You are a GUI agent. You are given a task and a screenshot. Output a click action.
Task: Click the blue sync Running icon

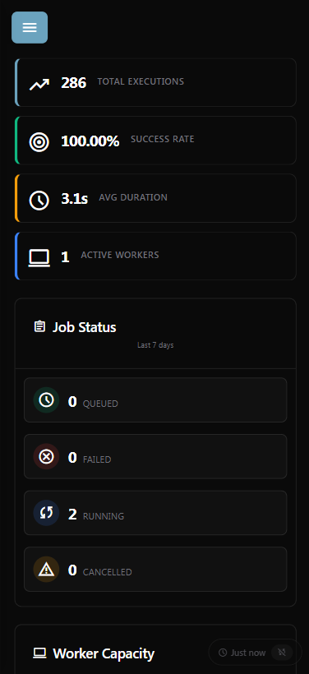pyautogui.click(x=46, y=513)
